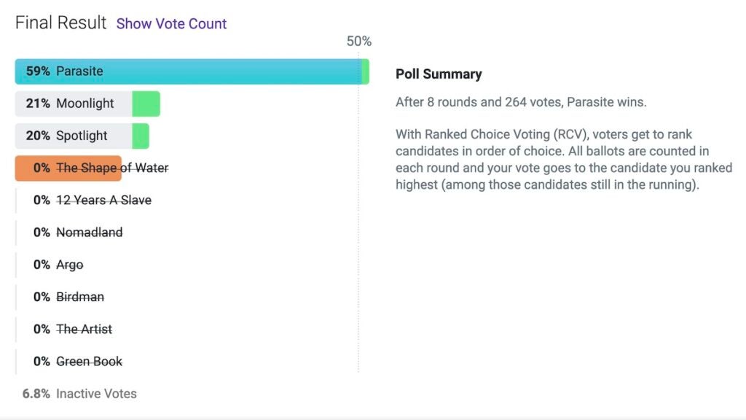The width and height of the screenshot is (746, 420).
Task: Click the Show Vote Count link
Action: coord(171,23)
